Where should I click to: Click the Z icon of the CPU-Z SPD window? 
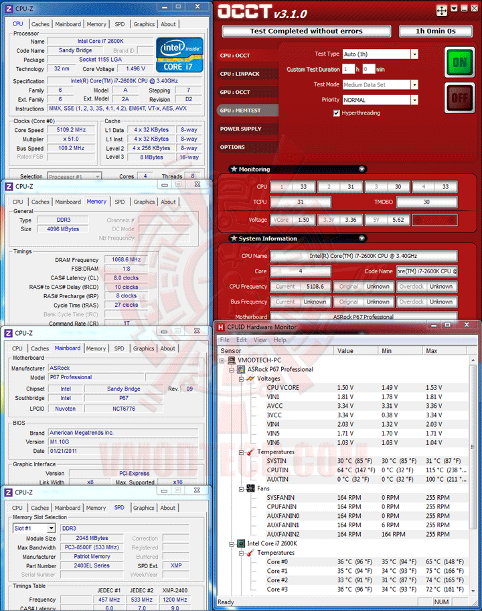pyautogui.click(x=9, y=492)
